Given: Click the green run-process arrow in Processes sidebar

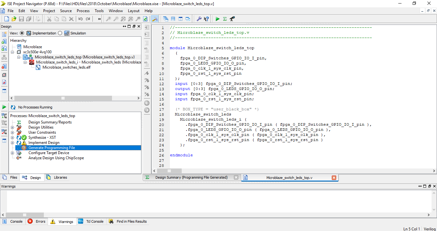Looking at the screenshot, I should tap(4, 107).
